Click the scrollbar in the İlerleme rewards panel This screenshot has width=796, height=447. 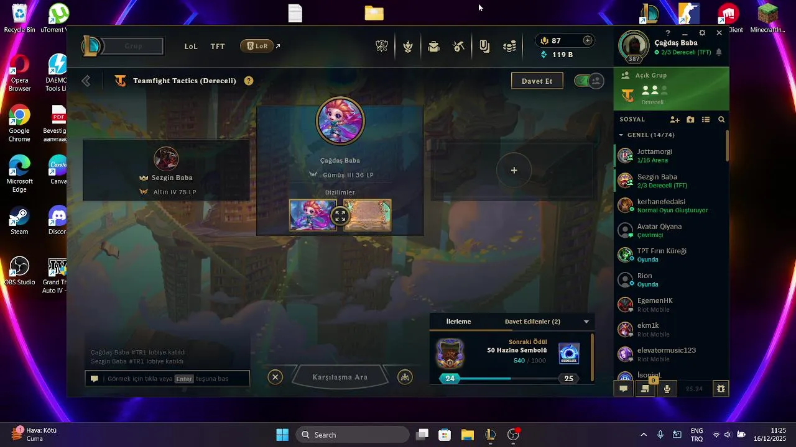click(x=592, y=358)
